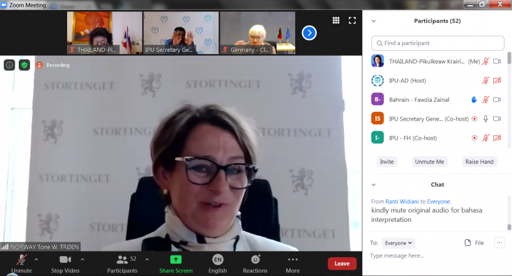
Task: Click the red Leave button
Action: [342, 263]
